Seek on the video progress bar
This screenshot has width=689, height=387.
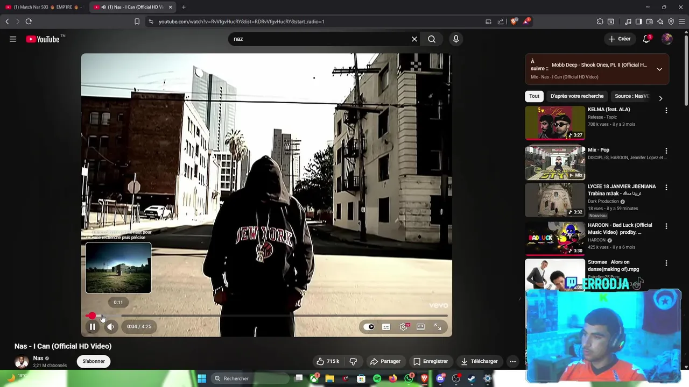(x=266, y=316)
